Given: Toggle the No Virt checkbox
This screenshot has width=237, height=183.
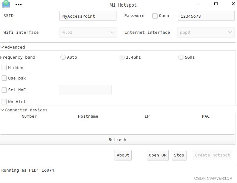Looking at the screenshot, I should point(4,102).
